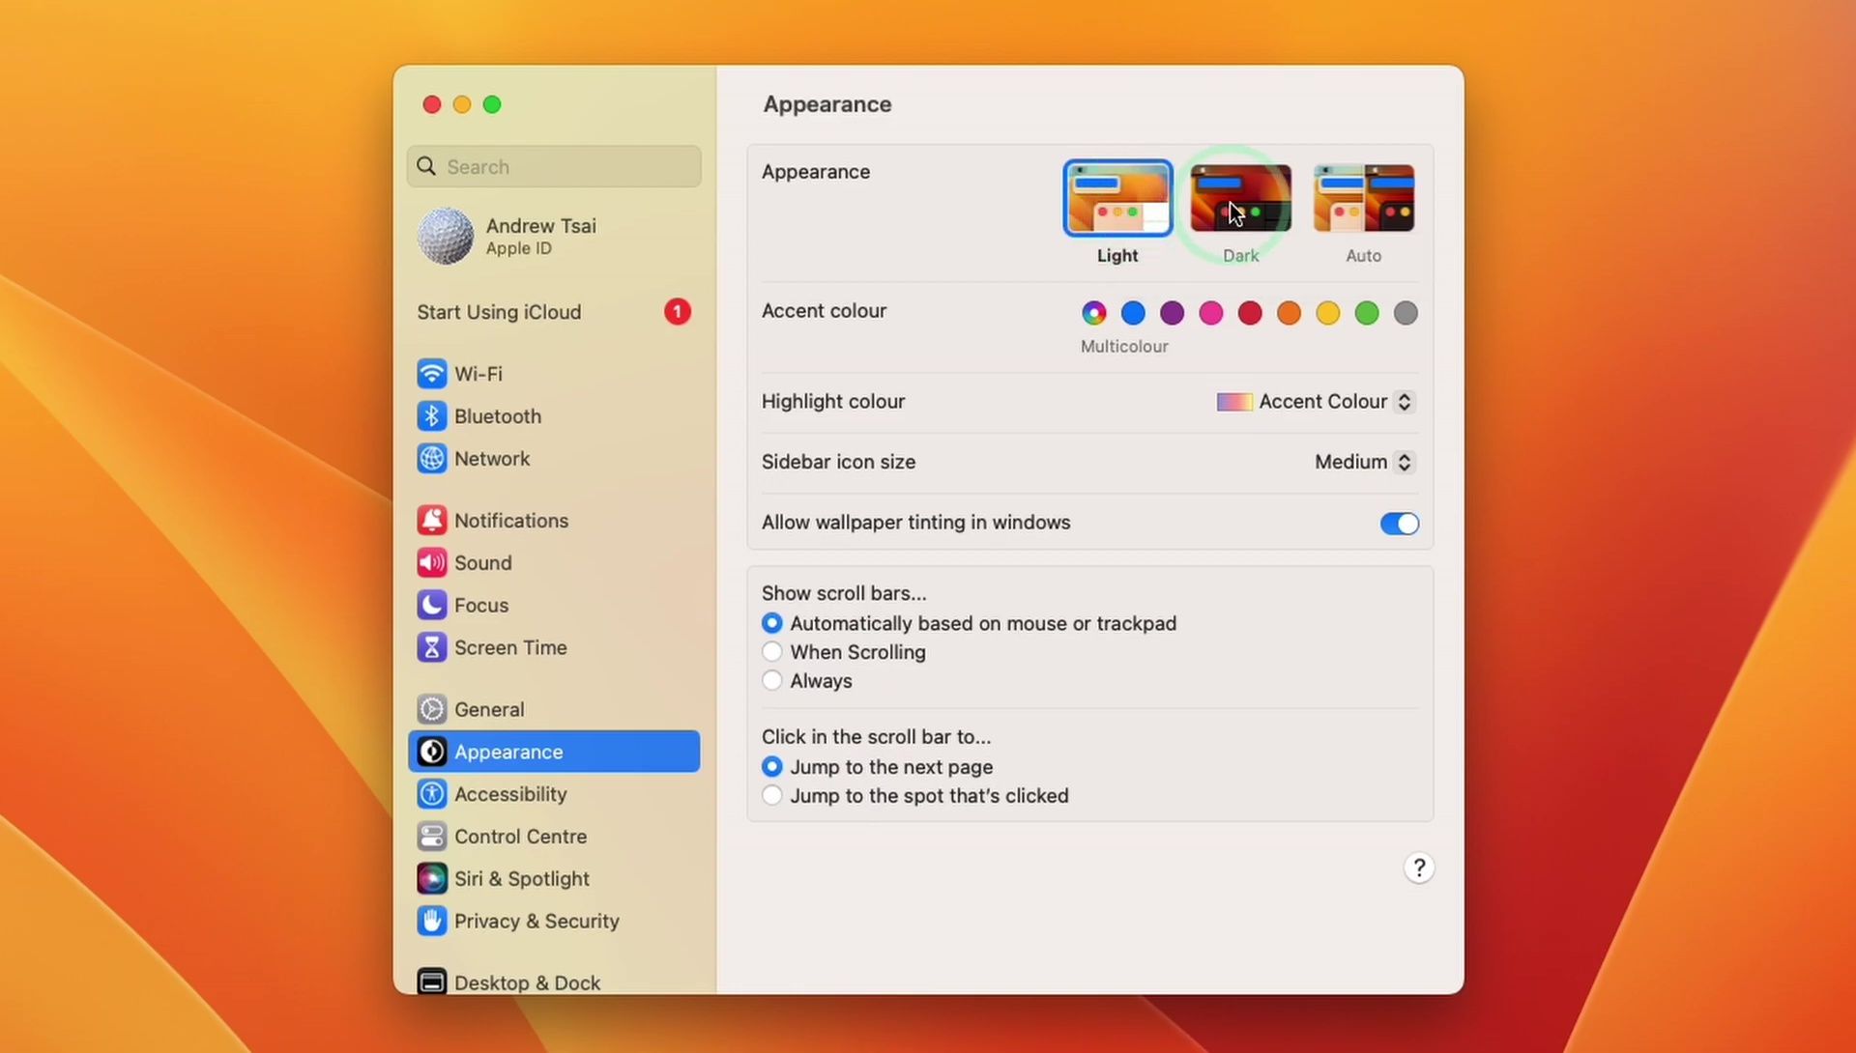Open General gear icon in sidebar
Screen dimensions: 1856x1053
coord(432,710)
